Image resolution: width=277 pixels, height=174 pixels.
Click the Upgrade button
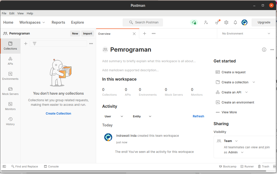[264, 22]
